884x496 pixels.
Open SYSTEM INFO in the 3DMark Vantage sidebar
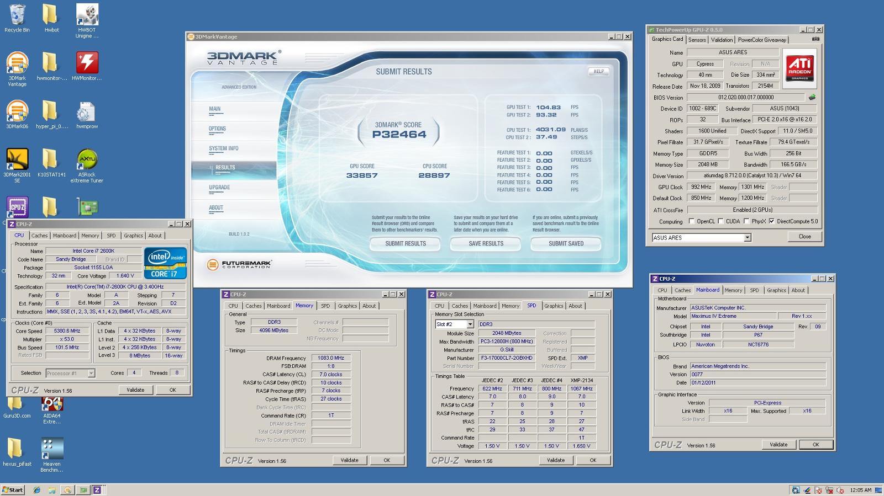tap(223, 148)
